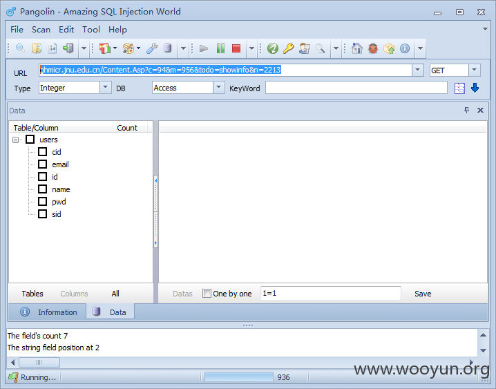Switch to the Information tab
The height and width of the screenshot is (389, 496).
(48, 312)
